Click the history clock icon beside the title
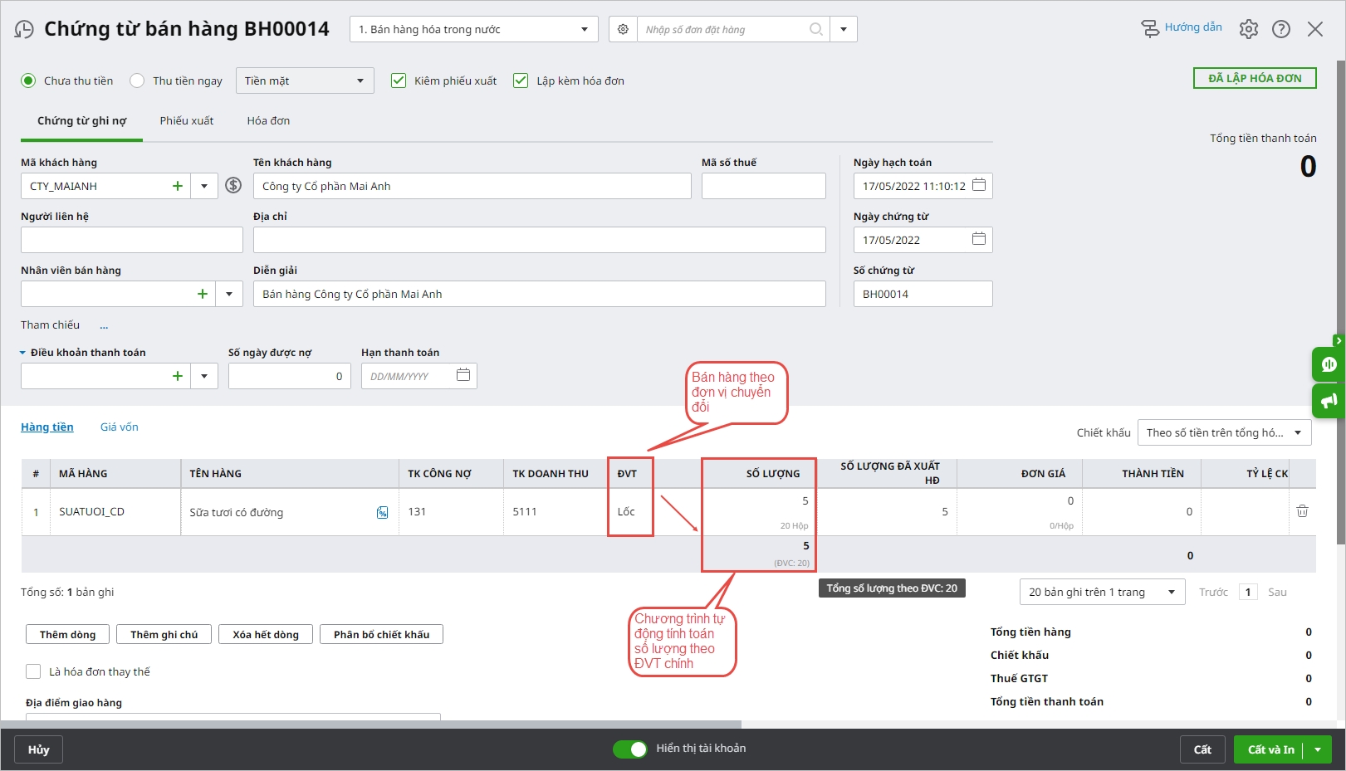 pos(24,30)
